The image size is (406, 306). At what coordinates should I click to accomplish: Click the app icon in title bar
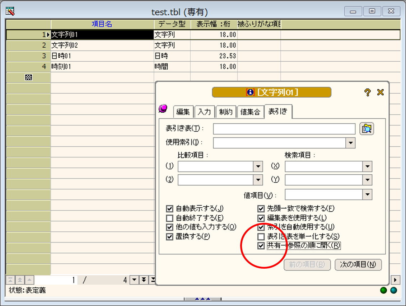coord(10,11)
